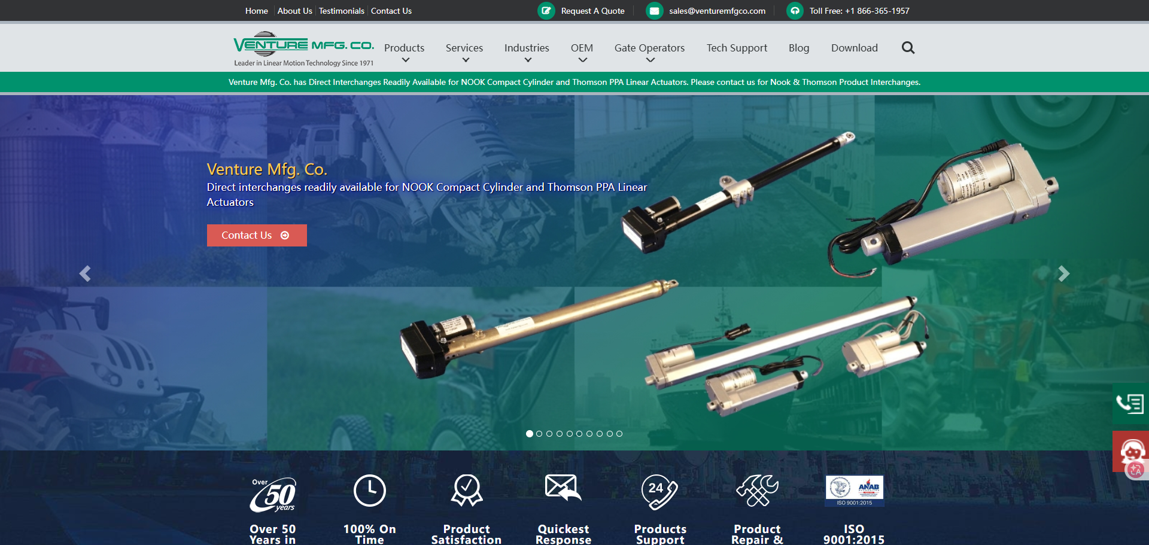
Task: Open the Tech Support menu item
Action: pos(737,48)
